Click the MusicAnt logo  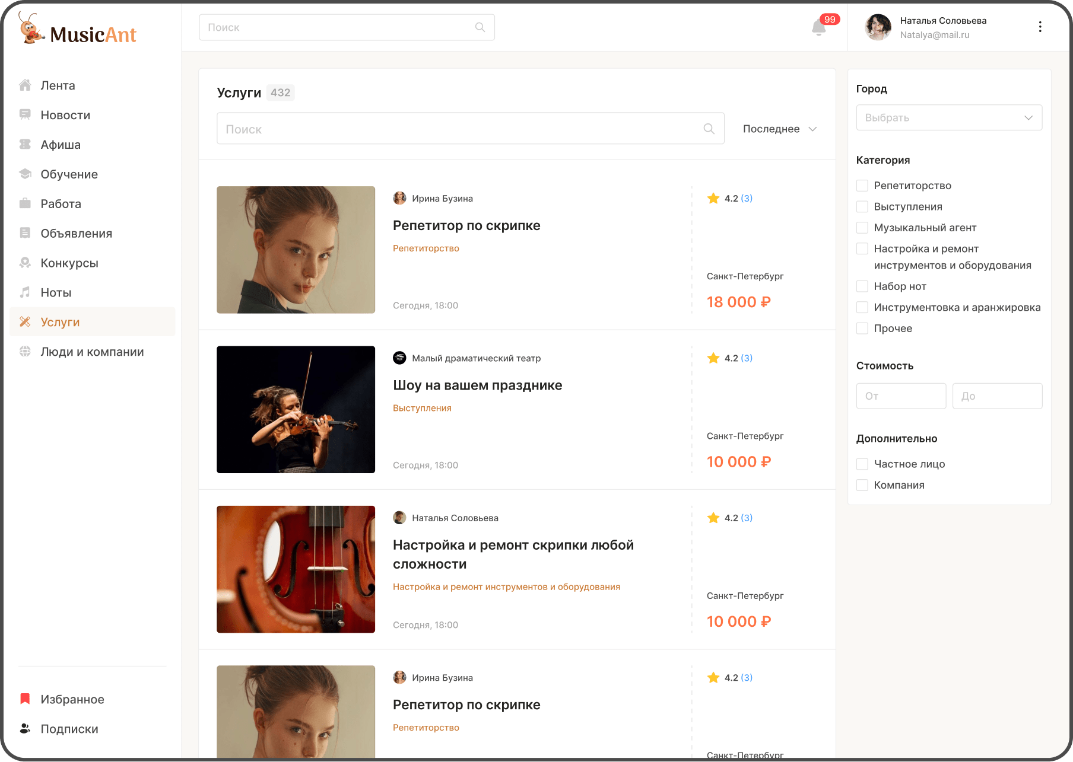click(x=78, y=30)
